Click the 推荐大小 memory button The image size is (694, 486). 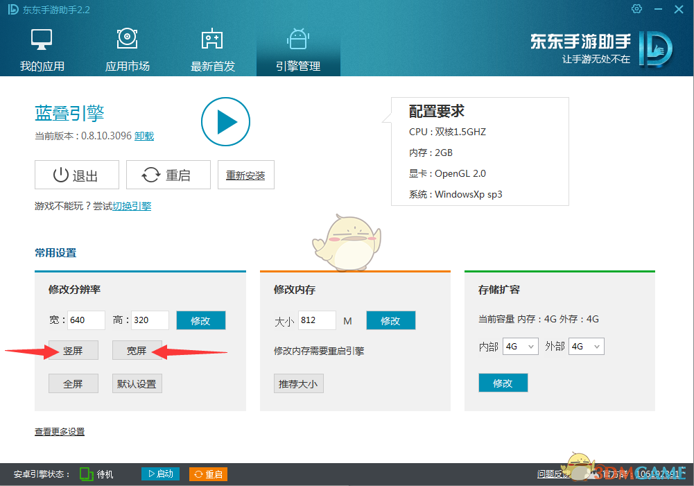pyautogui.click(x=298, y=383)
